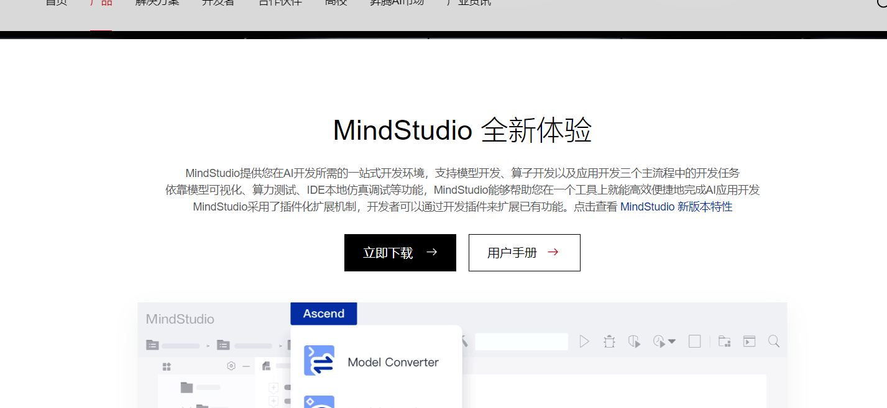Click the file tab icon beside the gear

tap(266, 366)
